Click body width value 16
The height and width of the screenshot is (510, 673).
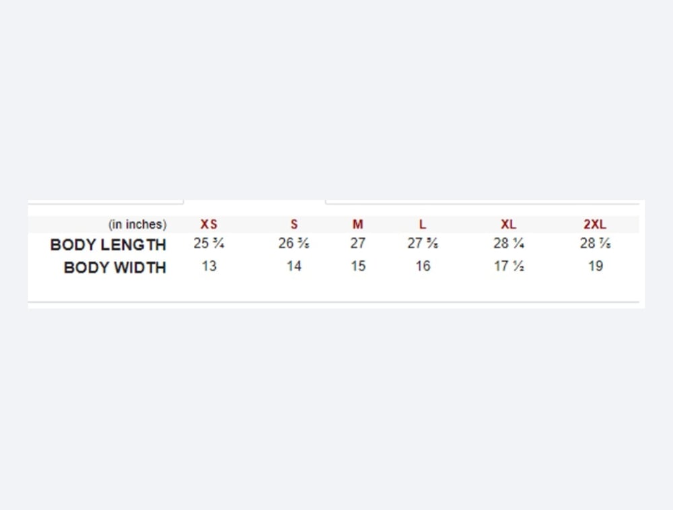coord(423,266)
